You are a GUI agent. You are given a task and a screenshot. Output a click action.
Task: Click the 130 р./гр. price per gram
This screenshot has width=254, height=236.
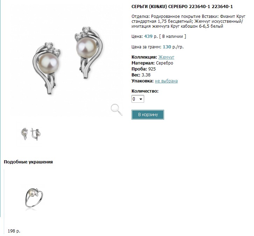tap(173, 47)
